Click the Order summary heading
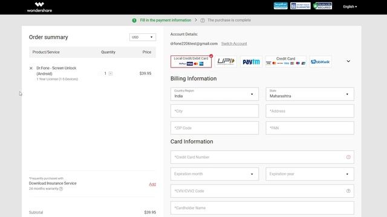Image resolution: width=387 pixels, height=217 pixels. pyautogui.click(x=48, y=37)
